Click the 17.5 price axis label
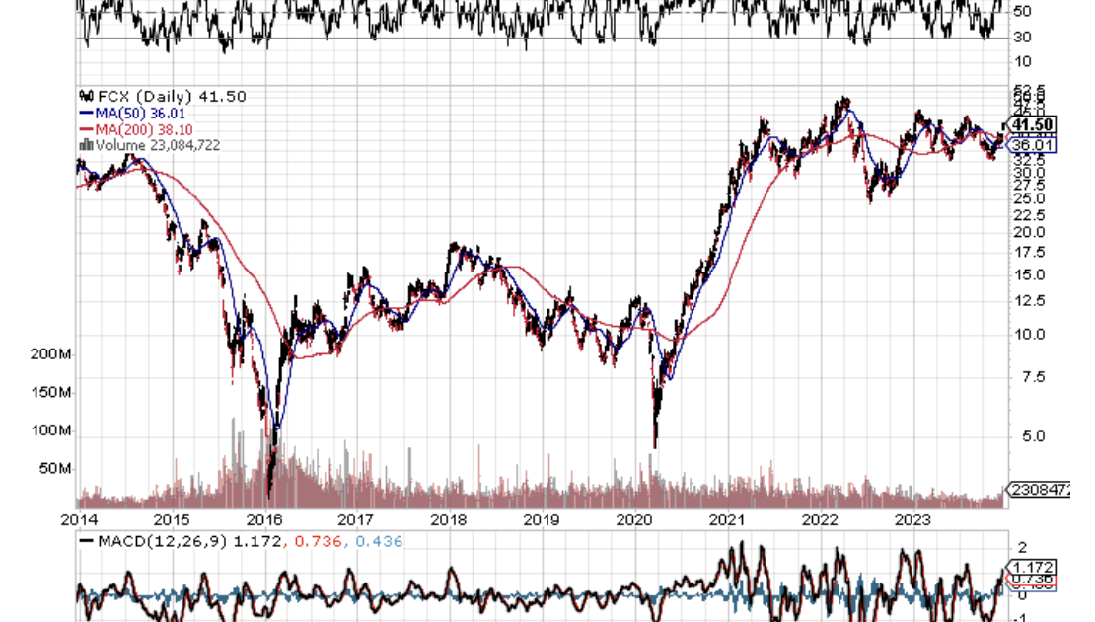Viewport: 1095px width, 622px height. pos(1030,253)
